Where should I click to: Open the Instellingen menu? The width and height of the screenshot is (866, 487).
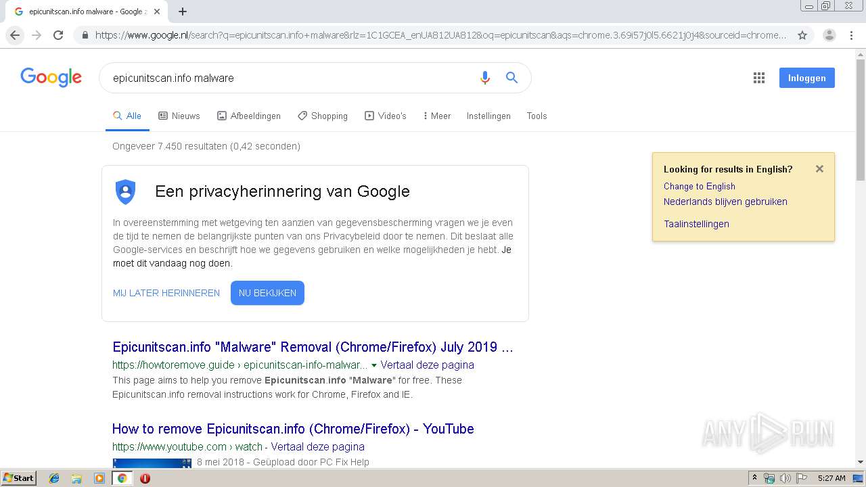coord(488,116)
